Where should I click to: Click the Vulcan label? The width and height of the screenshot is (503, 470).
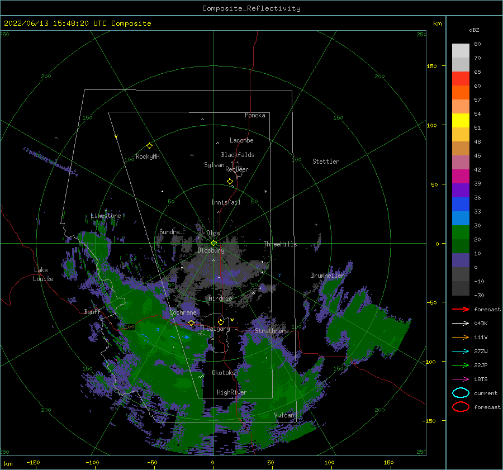coord(284,415)
